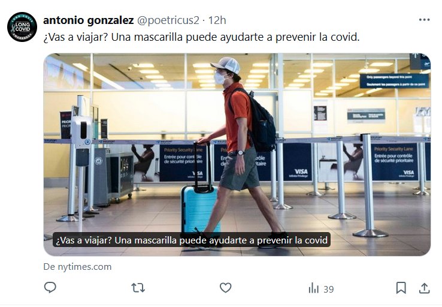Visit the De nytimes.com source link
442x307 pixels.
[77, 267]
